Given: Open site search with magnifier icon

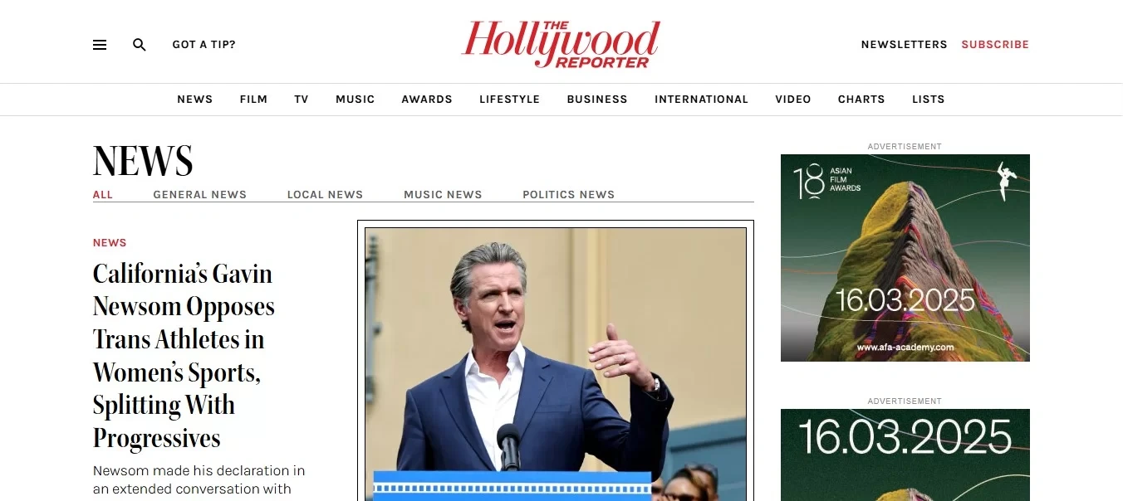Looking at the screenshot, I should [x=140, y=45].
